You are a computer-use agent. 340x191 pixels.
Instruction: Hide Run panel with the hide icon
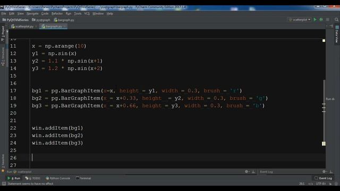point(253,171)
